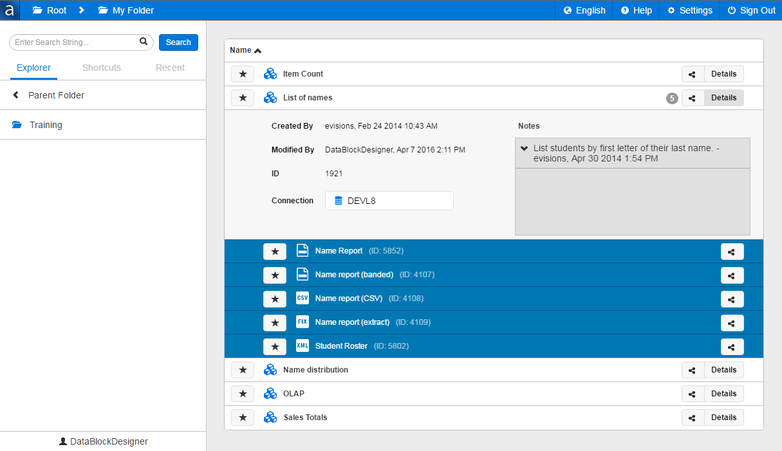This screenshot has height=451, width=782.
Task: Switch to the Shortcuts tab
Action: 102,68
